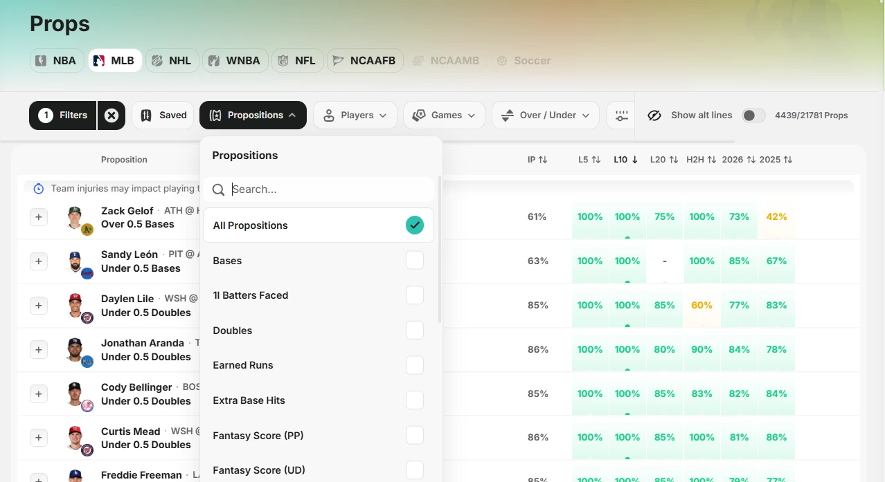Uncheck All Propositions
The width and height of the screenshot is (885, 482).
(x=415, y=225)
